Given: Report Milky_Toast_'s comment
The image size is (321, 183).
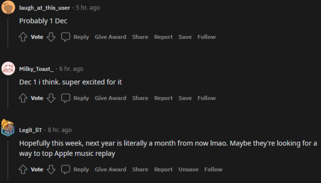Looking at the screenshot, I should pyautogui.click(x=163, y=98).
